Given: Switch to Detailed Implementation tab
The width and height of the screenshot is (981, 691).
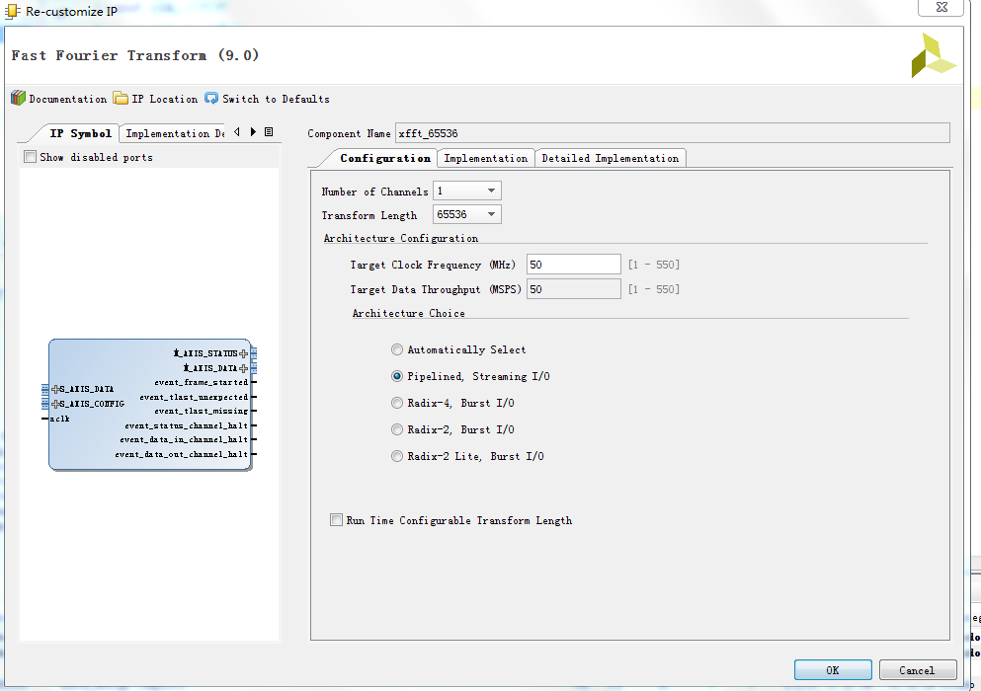Looking at the screenshot, I should [610, 158].
